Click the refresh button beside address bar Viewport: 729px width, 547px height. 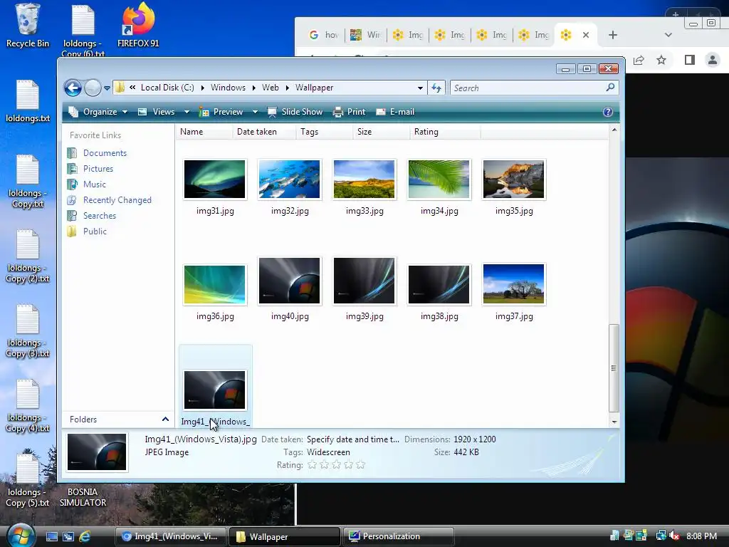click(x=436, y=88)
